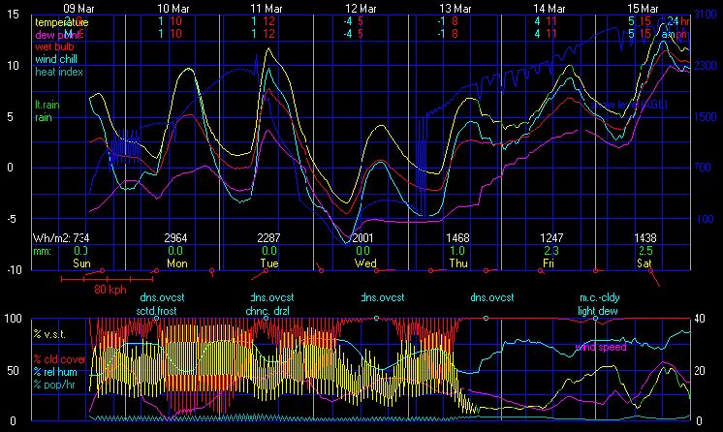Screen dimensions: 723x432
Task: Select the Wh/m2 value 2287
Action: click(268, 238)
